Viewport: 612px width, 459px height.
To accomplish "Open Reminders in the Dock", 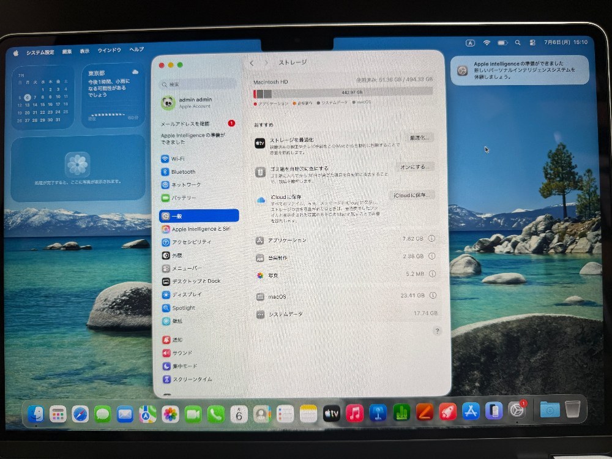I will tap(285, 414).
